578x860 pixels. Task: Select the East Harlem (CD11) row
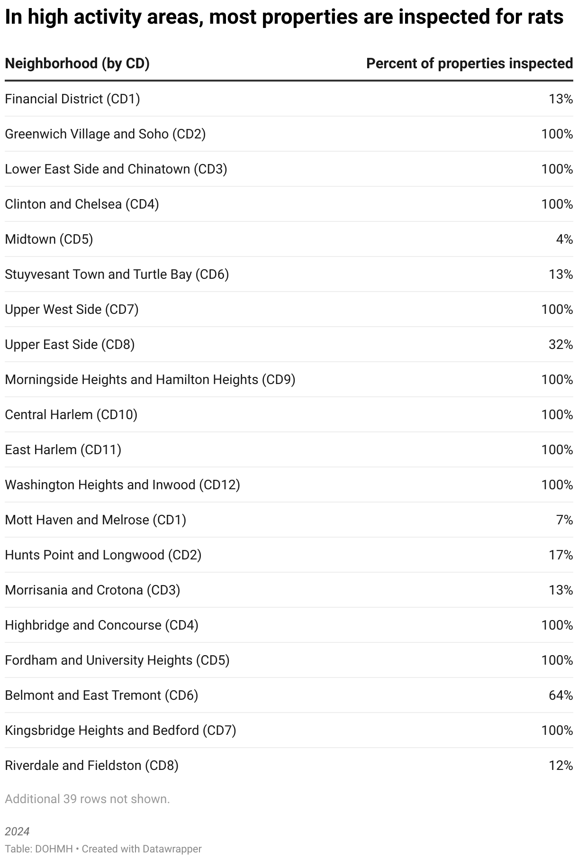point(63,450)
